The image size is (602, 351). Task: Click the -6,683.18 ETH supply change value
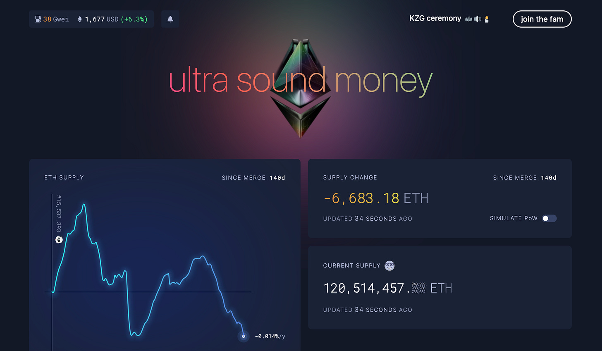(376, 198)
